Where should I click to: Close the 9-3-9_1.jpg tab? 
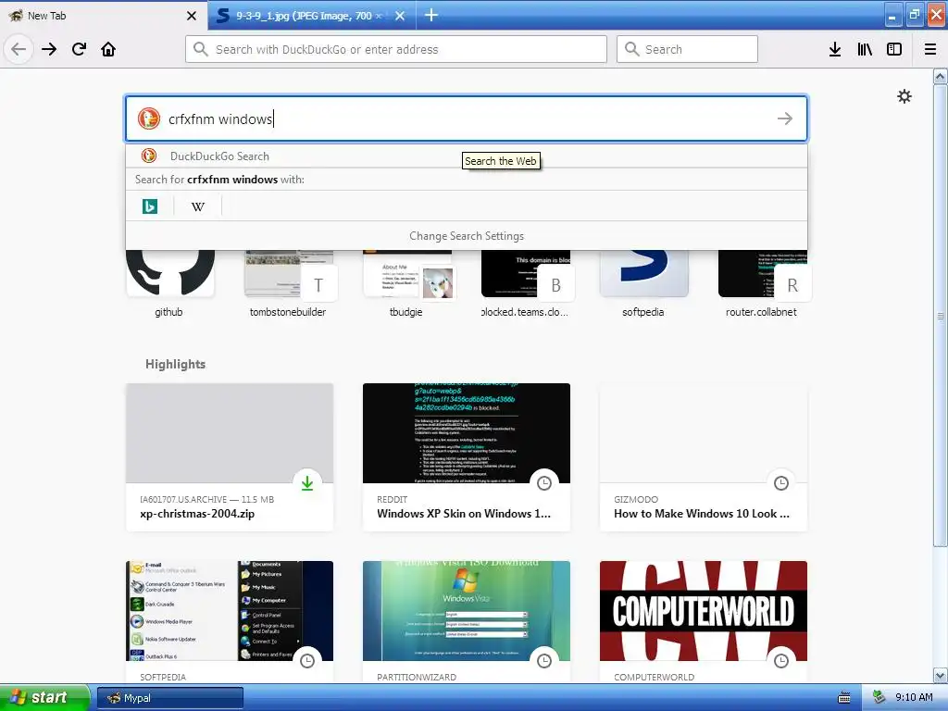click(x=400, y=16)
